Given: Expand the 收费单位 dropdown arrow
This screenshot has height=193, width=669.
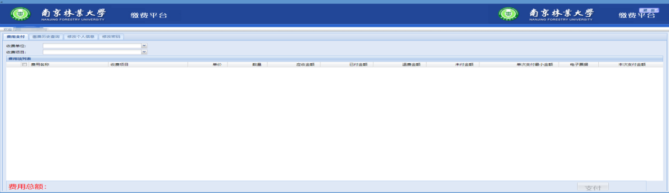Looking at the screenshot, I should coord(144,46).
